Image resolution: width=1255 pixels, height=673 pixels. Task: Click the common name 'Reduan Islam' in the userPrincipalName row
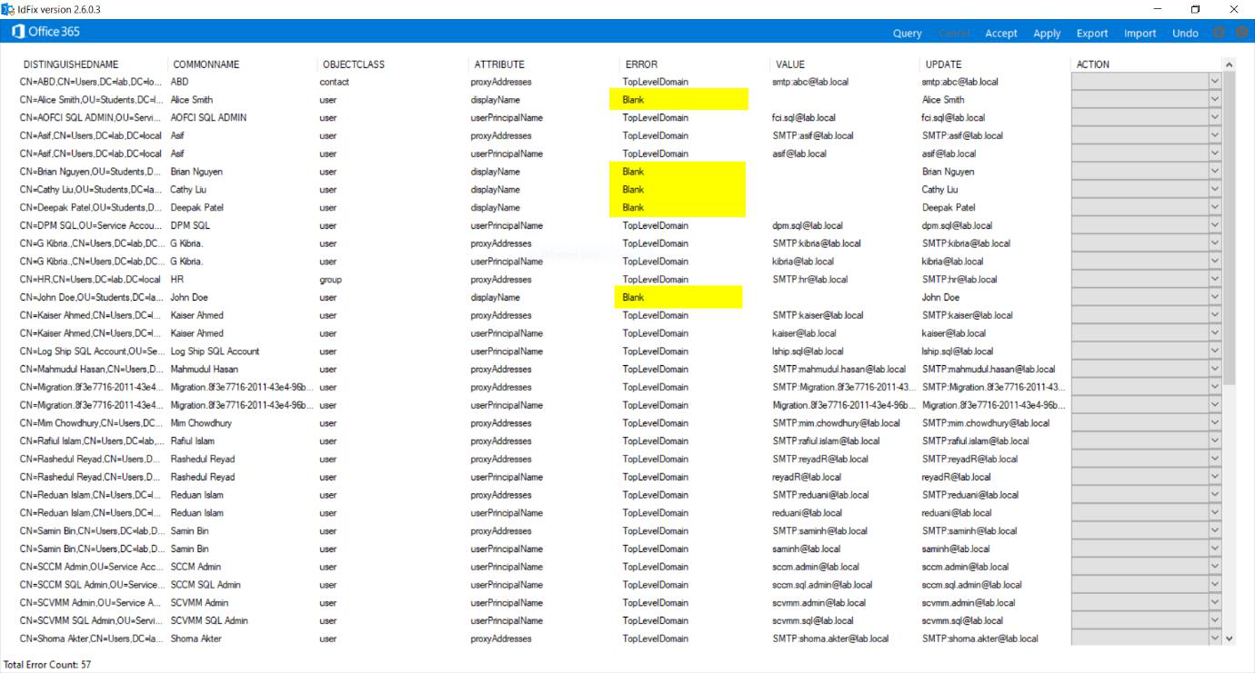[x=197, y=513]
